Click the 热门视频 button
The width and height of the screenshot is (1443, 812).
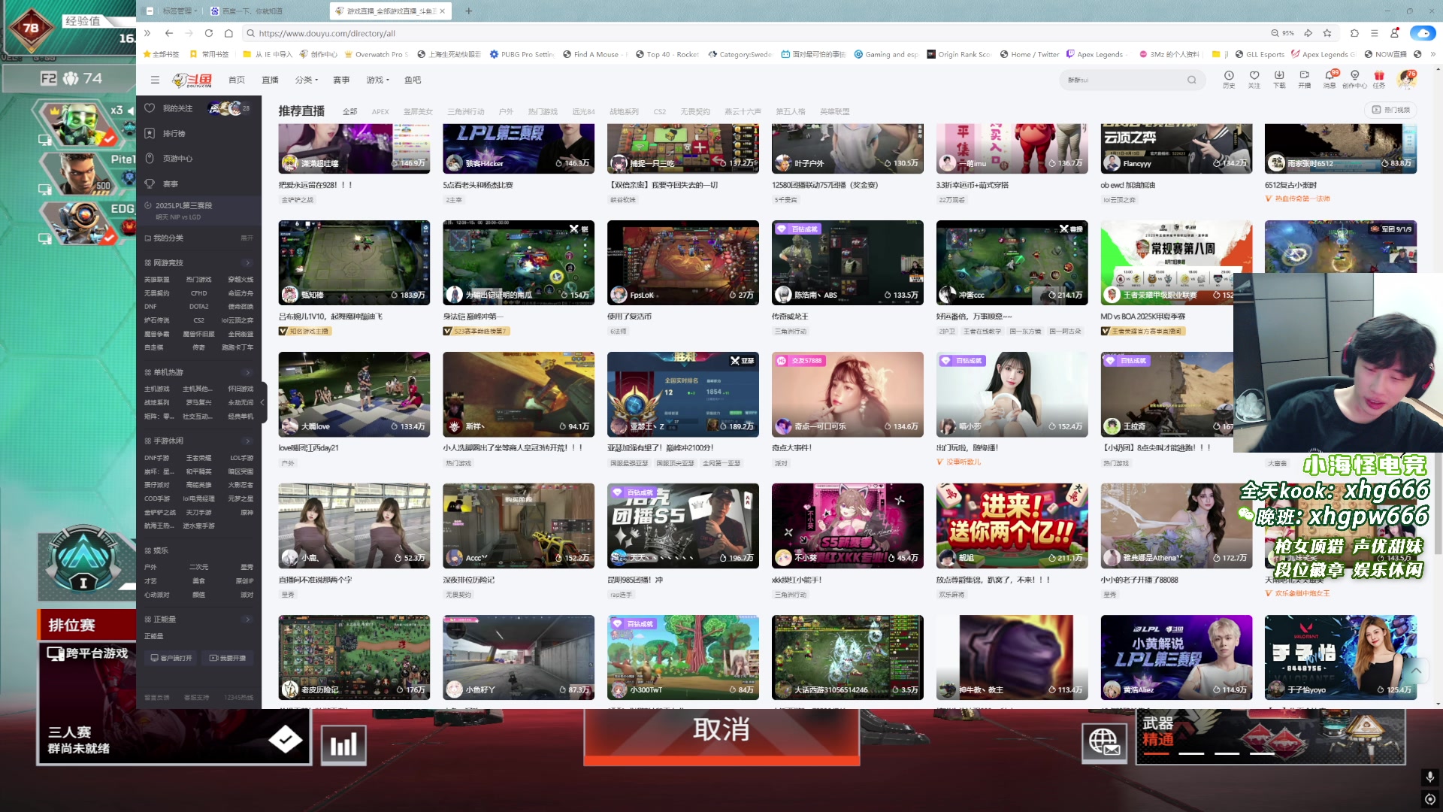(x=1390, y=110)
